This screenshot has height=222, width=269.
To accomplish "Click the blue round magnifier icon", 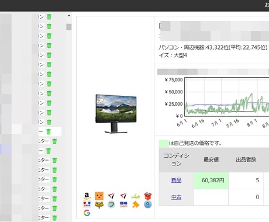I will (x=148, y=204).
